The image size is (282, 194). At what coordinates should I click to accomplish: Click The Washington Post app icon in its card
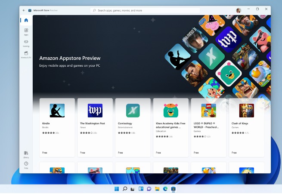coord(95,111)
